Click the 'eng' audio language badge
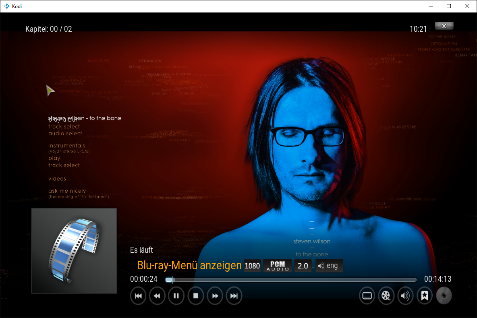 coord(329,266)
